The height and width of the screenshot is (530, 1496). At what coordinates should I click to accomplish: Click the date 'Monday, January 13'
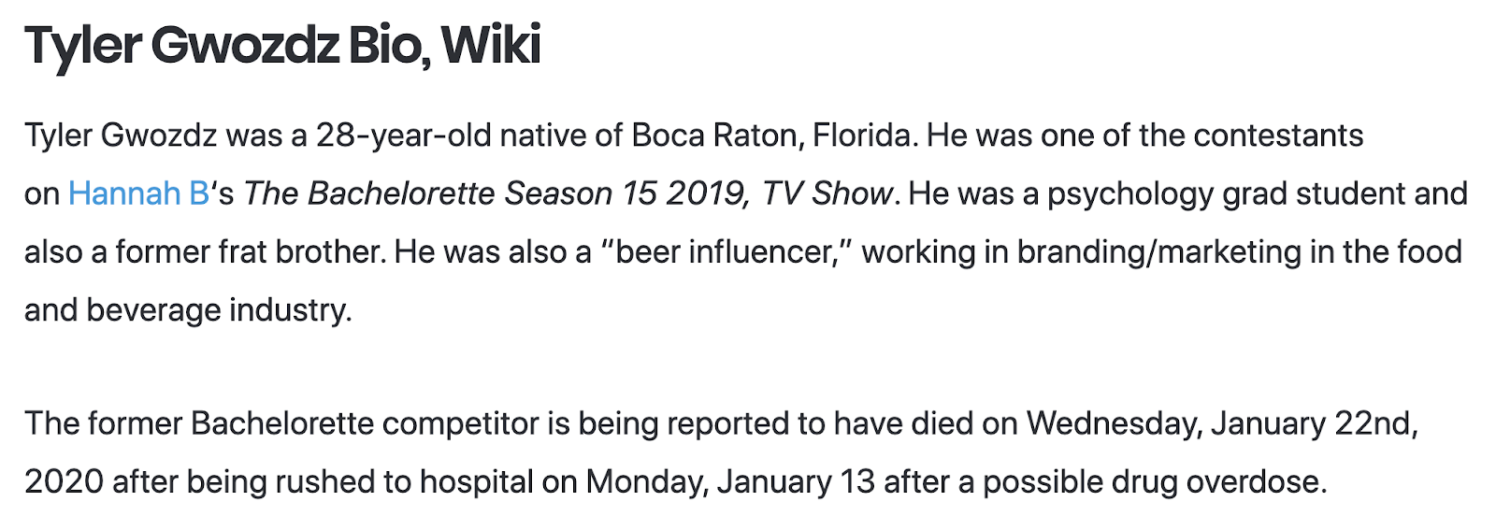click(730, 482)
